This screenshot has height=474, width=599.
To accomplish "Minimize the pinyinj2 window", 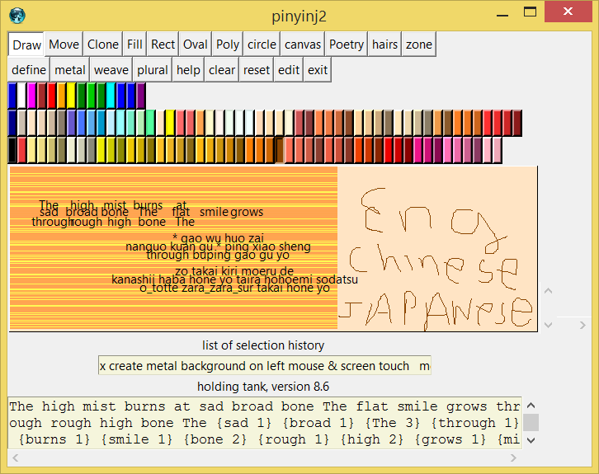I will click(x=502, y=15).
